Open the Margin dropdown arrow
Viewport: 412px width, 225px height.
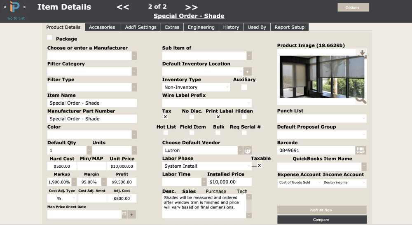104,182
